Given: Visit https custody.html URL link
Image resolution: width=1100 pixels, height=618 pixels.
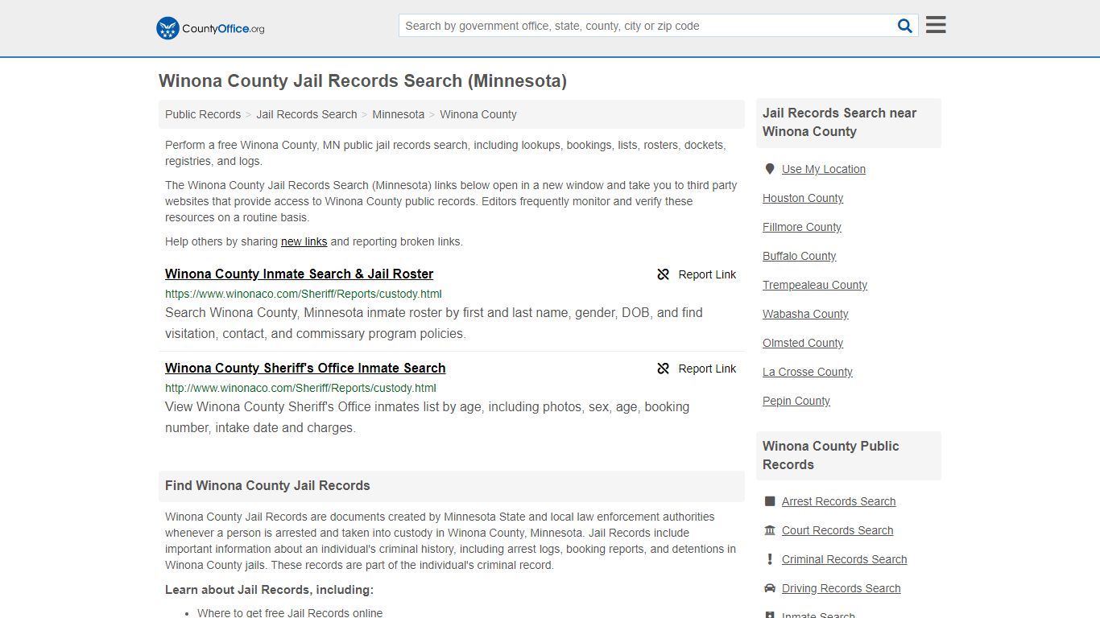Looking at the screenshot, I should click(x=304, y=294).
